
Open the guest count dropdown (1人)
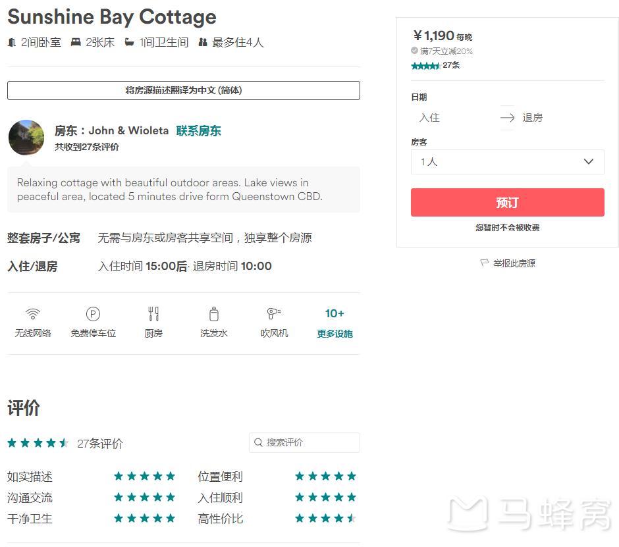pyautogui.click(x=507, y=162)
